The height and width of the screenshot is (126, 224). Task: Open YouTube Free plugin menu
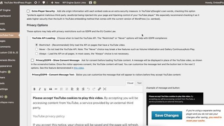pyautogui.click(x=10, y=35)
